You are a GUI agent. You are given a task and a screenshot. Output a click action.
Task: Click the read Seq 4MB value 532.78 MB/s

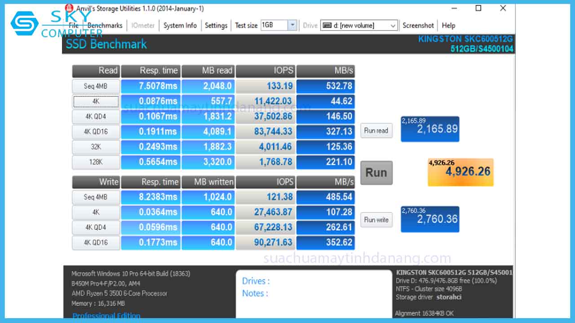click(325, 86)
